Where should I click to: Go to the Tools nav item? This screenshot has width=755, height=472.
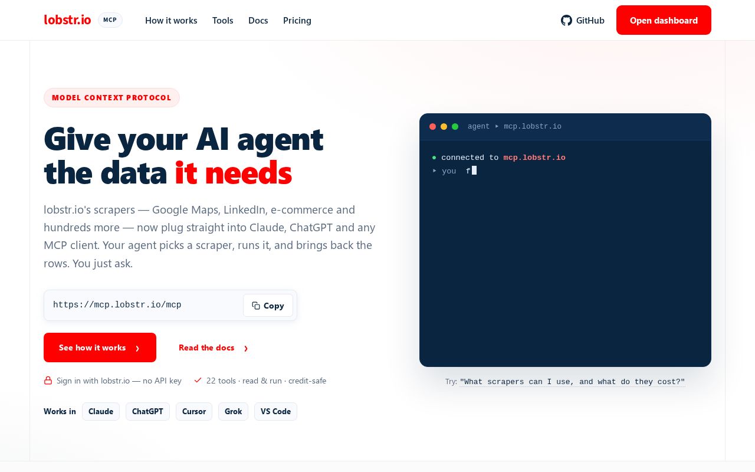pyautogui.click(x=223, y=21)
